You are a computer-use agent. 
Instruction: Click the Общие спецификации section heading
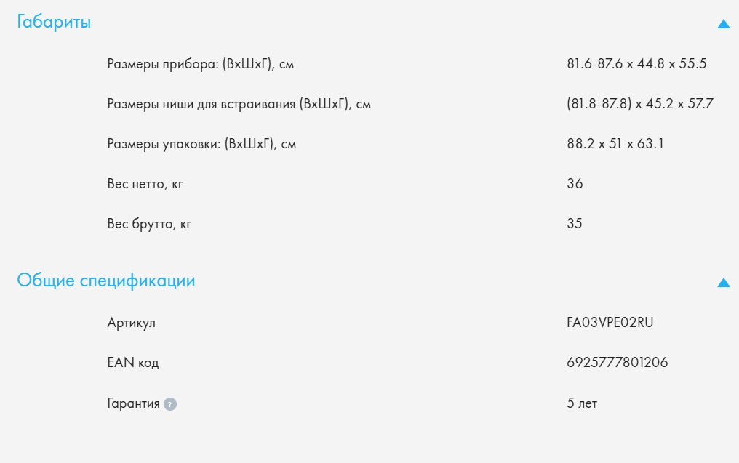pos(106,281)
